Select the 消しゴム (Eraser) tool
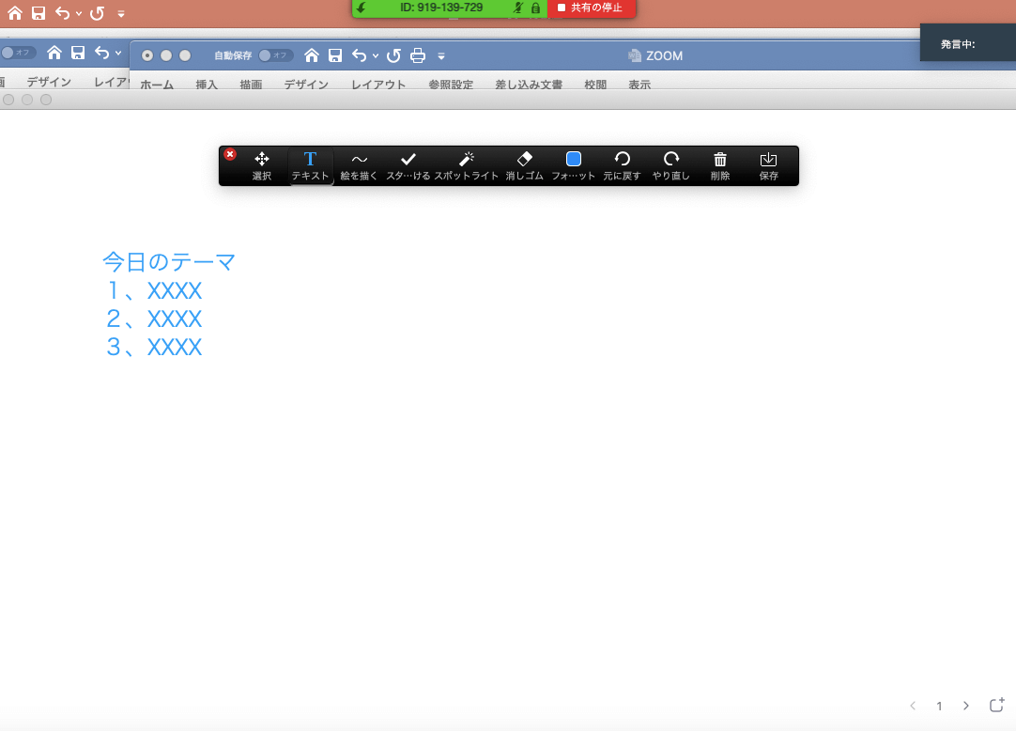 click(524, 165)
